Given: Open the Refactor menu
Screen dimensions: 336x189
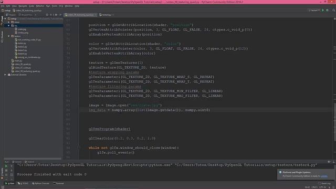Looking at the screenshot, I should point(40,6).
